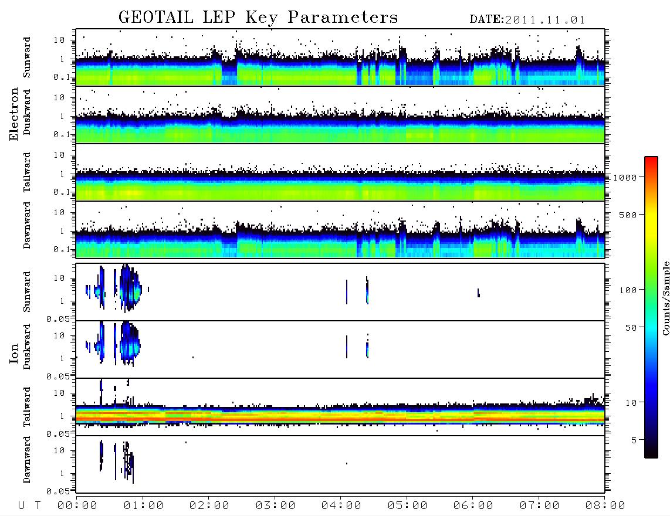Click the U T time axis label
This screenshot has height=516, width=670.
pyautogui.click(x=30, y=506)
